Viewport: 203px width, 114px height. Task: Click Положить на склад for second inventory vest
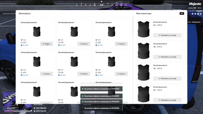click(167, 57)
